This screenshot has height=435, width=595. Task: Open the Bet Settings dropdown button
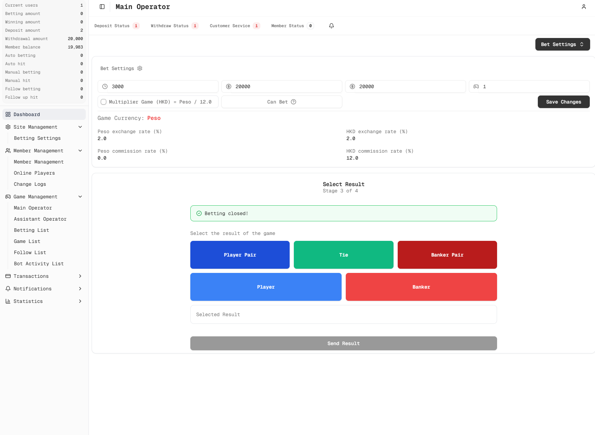pos(562,44)
